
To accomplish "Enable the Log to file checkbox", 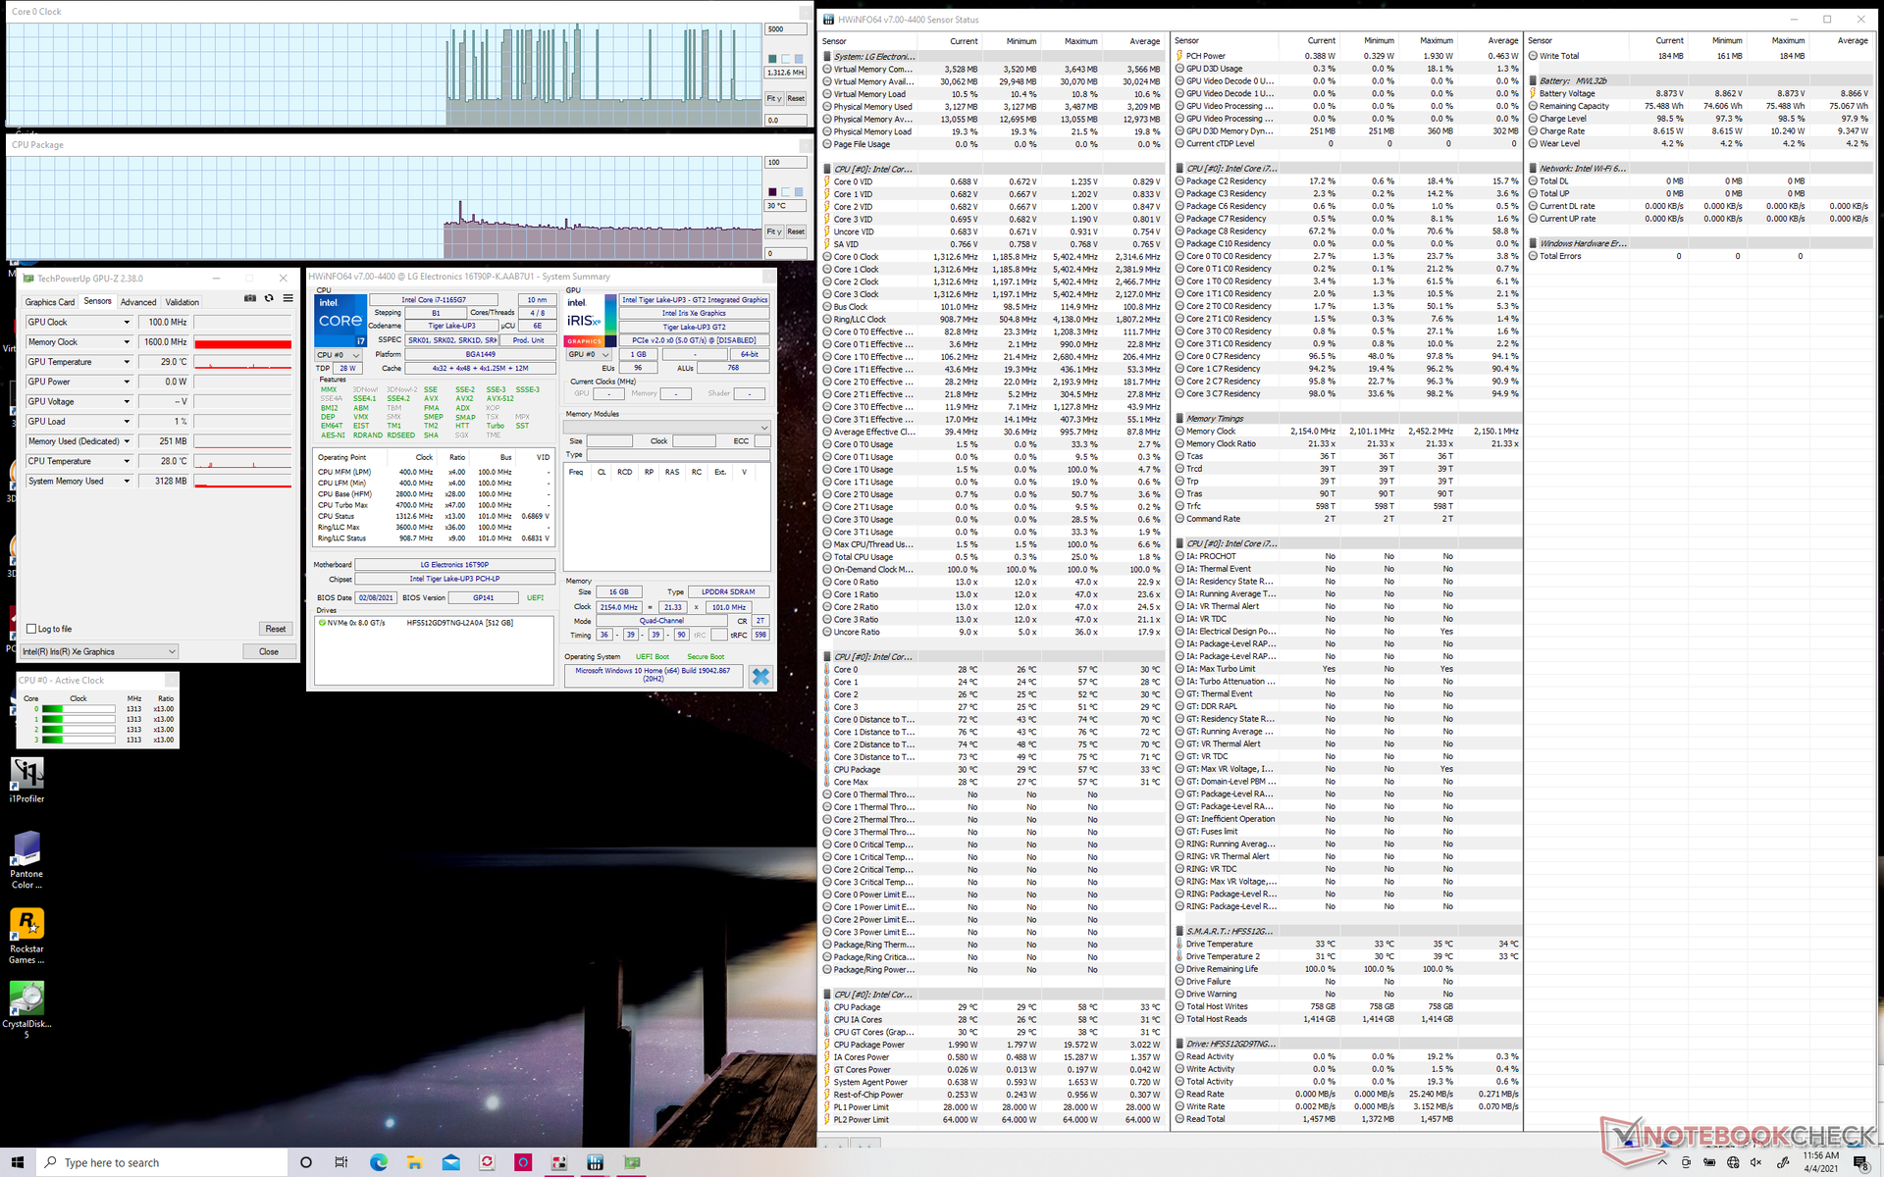I will coord(32,629).
